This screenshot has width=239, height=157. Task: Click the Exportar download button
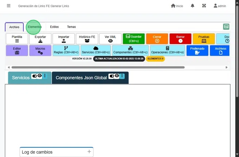point(40,39)
